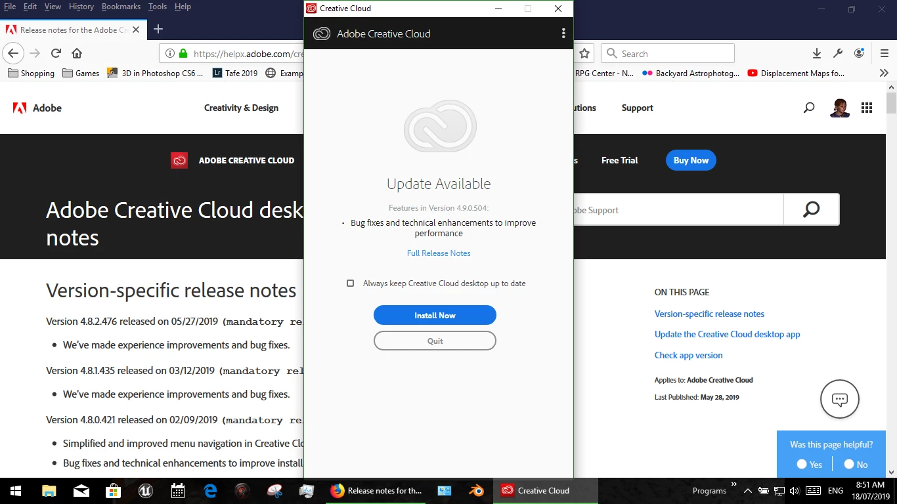Open the Snipping Tool from the taskbar
Image resolution: width=897 pixels, height=504 pixels.
pos(274,490)
